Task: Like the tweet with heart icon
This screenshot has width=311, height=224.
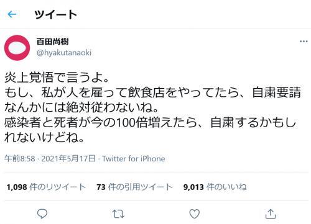Action: point(195,213)
